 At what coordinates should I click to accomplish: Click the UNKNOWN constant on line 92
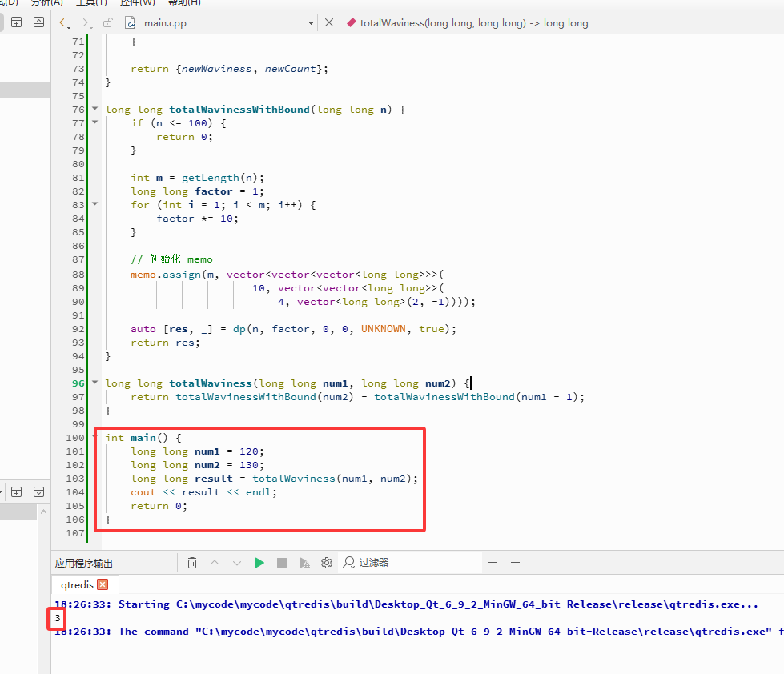pos(384,329)
